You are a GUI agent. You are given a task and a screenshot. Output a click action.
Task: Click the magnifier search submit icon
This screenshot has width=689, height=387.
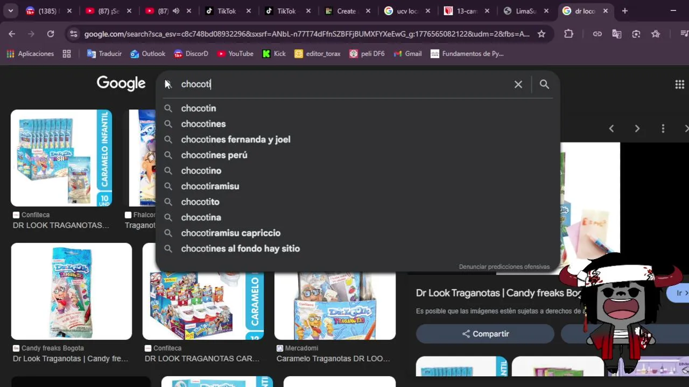[x=544, y=84]
